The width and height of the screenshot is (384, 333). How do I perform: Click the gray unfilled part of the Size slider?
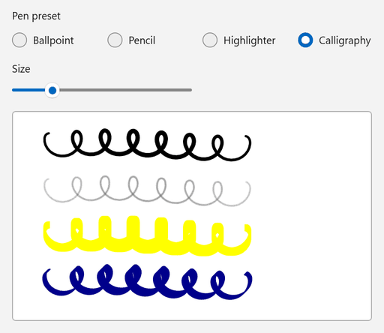[x=125, y=90]
